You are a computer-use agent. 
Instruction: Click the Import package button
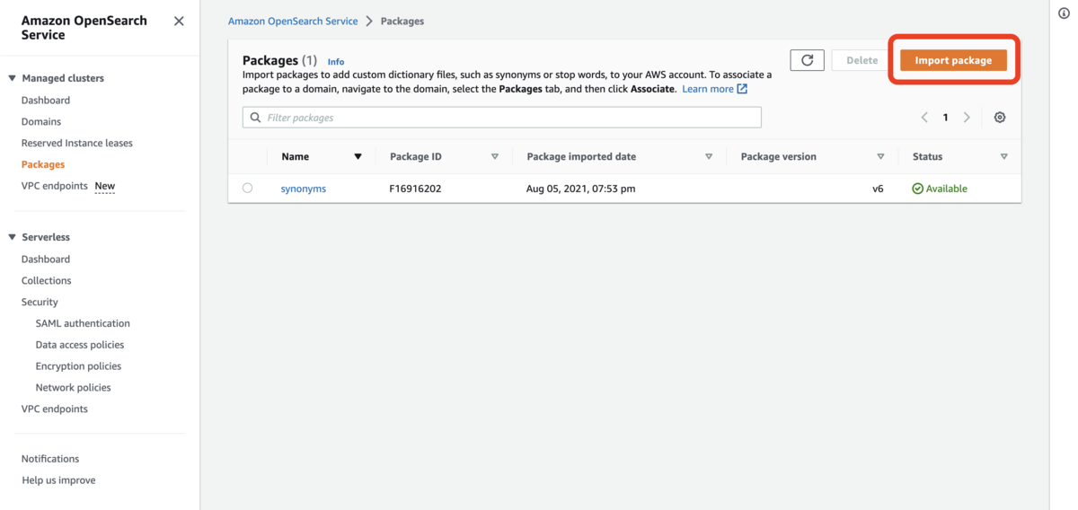(953, 60)
